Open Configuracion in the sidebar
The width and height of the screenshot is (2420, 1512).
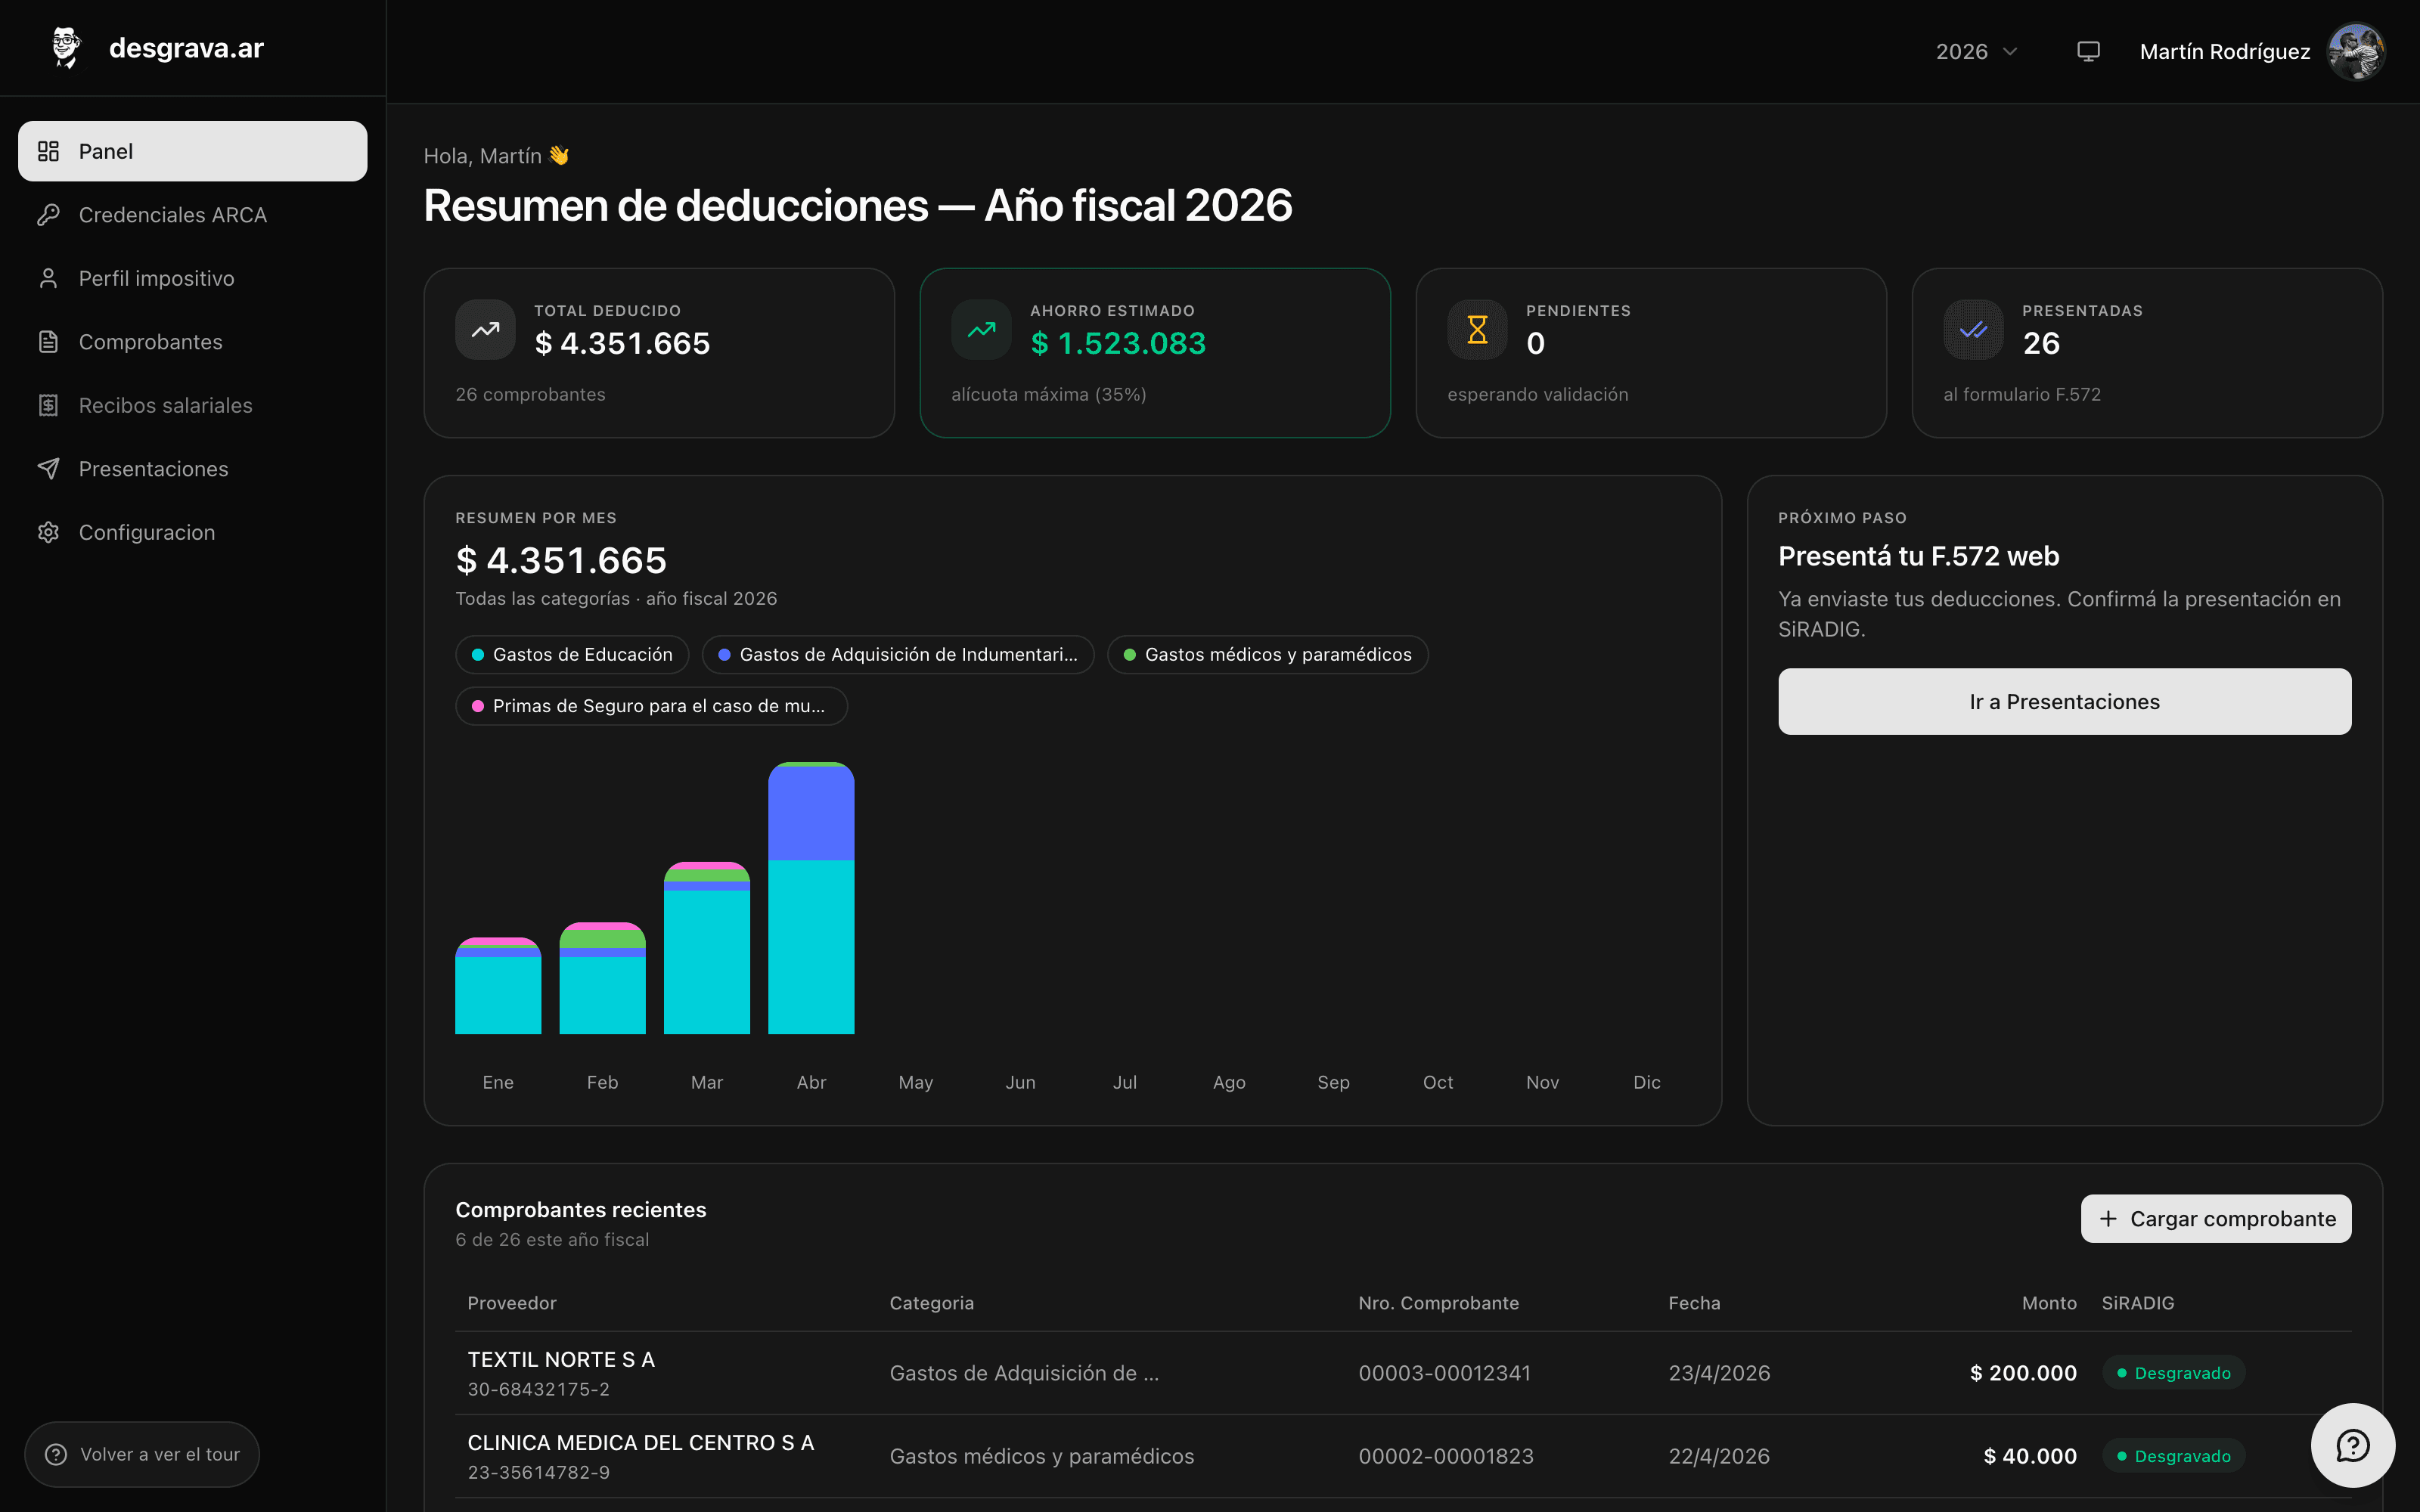[193, 532]
